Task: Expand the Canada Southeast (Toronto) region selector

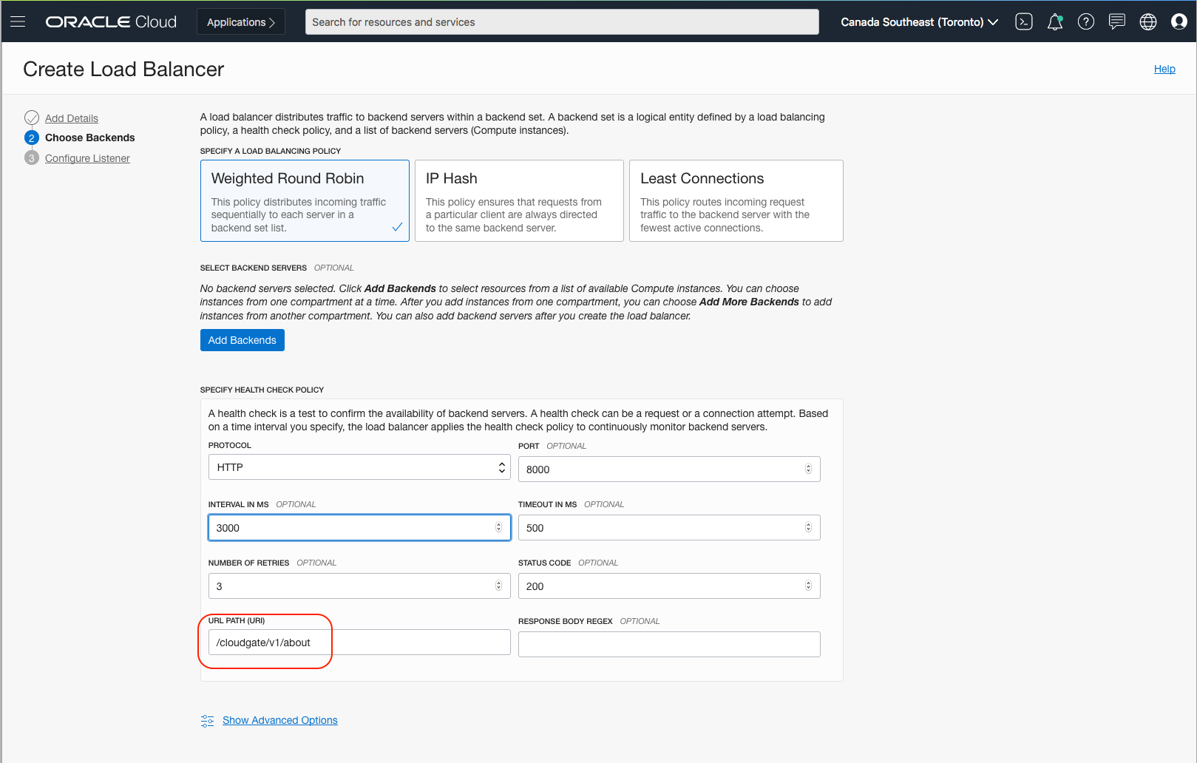Action: [919, 22]
